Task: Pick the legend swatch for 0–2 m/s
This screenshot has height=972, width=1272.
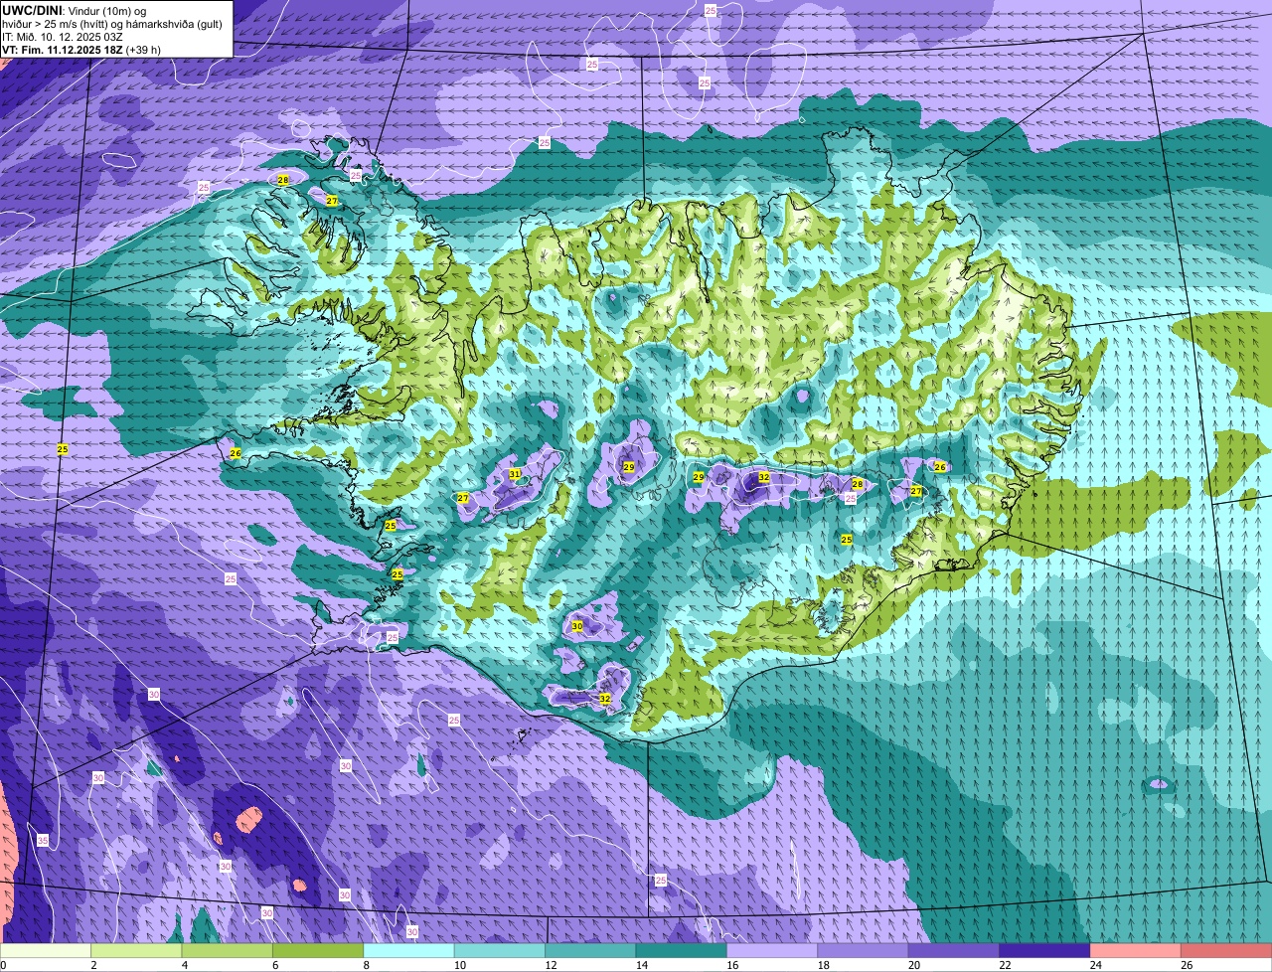Action: (46, 951)
